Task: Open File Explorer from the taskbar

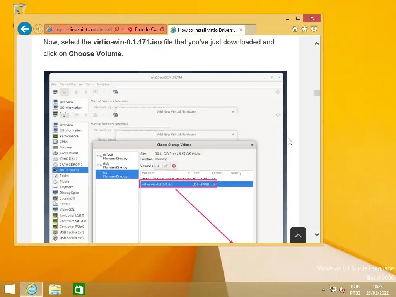Action: [x=55, y=289]
